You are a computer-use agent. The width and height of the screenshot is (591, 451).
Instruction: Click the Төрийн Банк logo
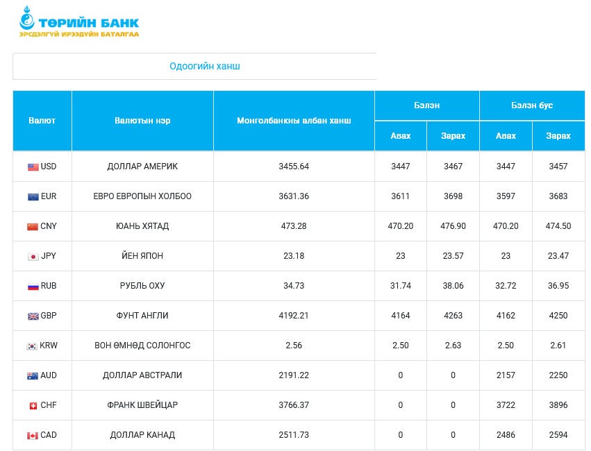pyautogui.click(x=79, y=22)
